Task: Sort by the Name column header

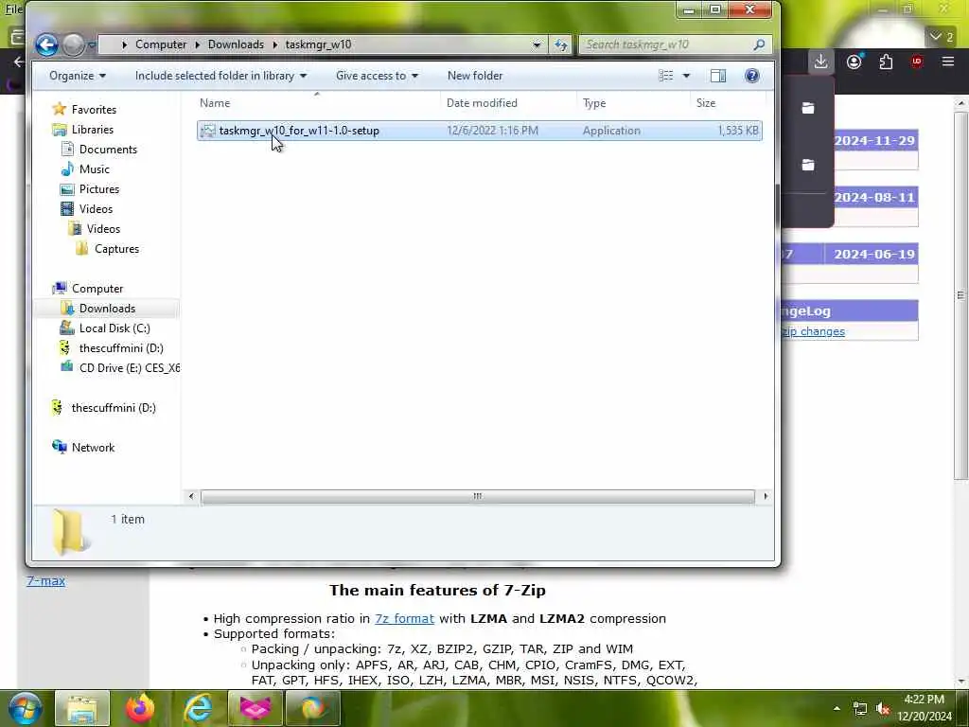Action: (x=215, y=103)
